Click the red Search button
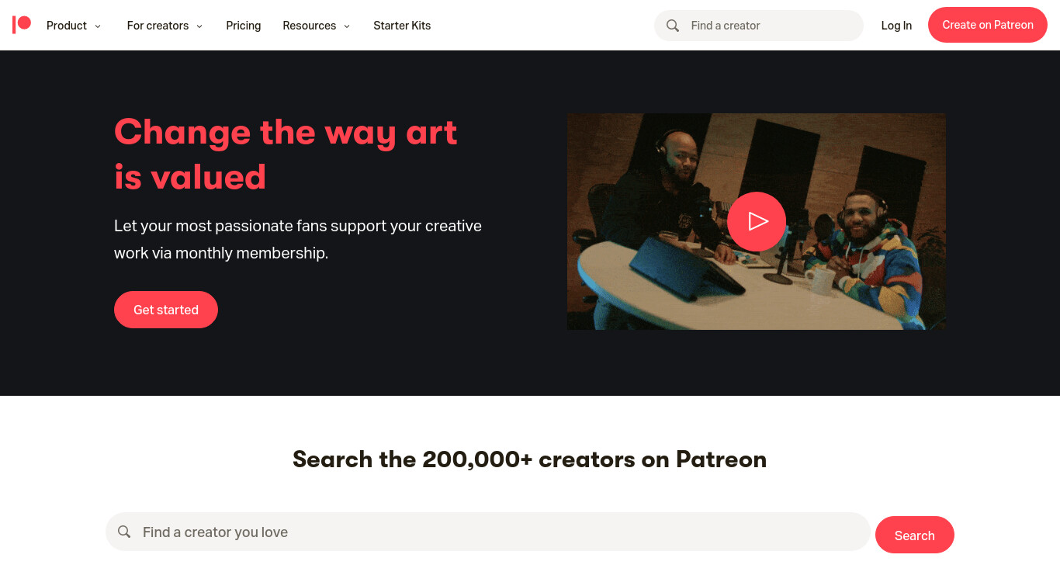This screenshot has height=565, width=1060. coord(915,535)
